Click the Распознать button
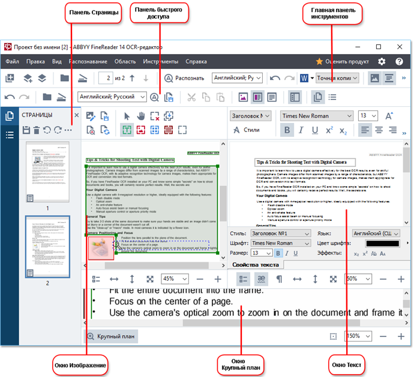Image resolution: width=414 pixels, height=377 pixels. point(184,78)
